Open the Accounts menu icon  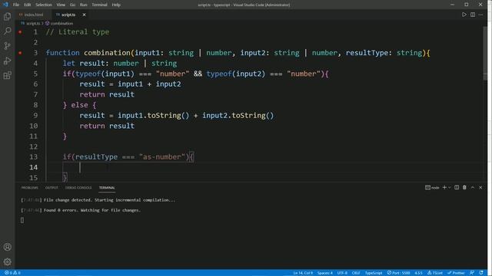click(7, 247)
